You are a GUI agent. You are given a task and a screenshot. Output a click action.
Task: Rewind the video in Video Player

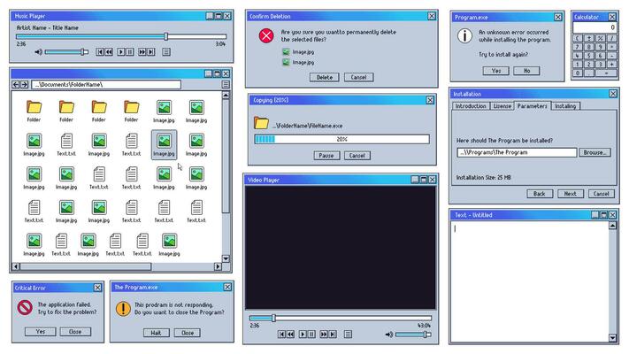click(291, 334)
